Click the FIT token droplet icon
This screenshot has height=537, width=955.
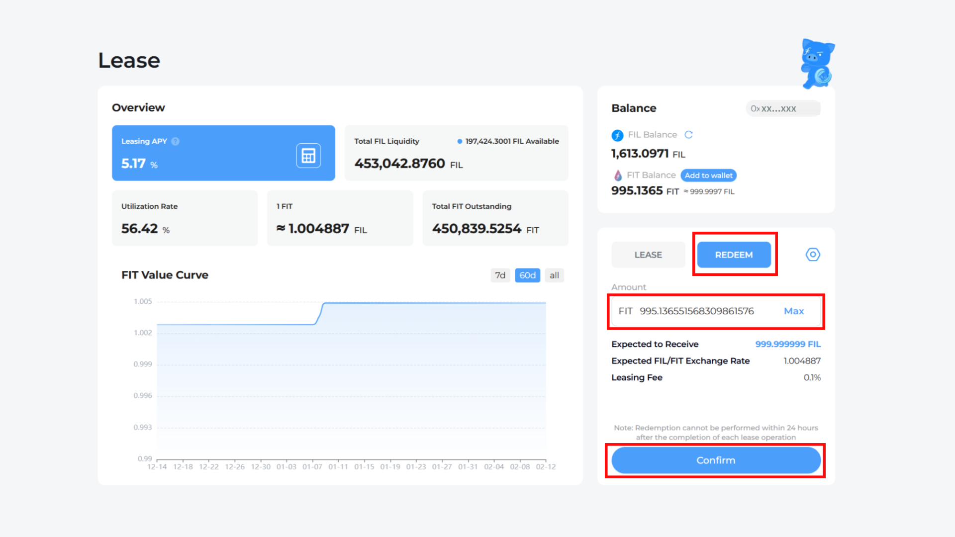(x=618, y=176)
